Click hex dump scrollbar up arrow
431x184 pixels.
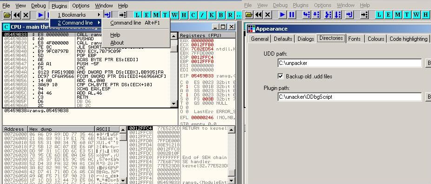[x=123, y=129]
